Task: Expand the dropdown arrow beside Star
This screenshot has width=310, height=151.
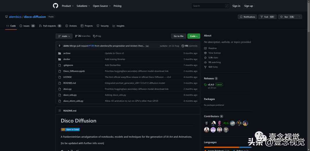Action: pyautogui.click(x=299, y=17)
